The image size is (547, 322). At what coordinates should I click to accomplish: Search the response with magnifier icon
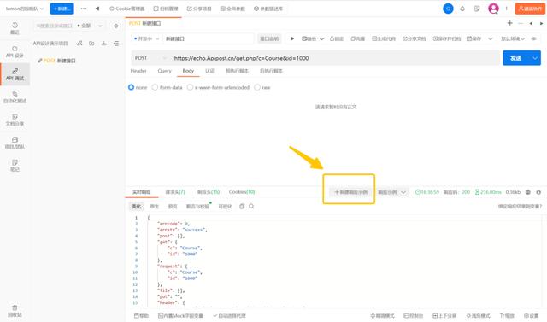pyautogui.click(x=251, y=207)
